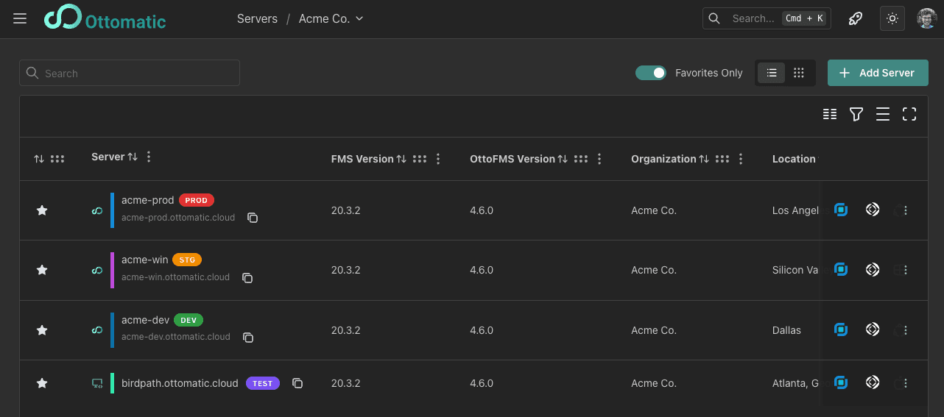The width and height of the screenshot is (944, 417).
Task: Copy acme-prod.ottomatic.cloud hostname
Action: (x=253, y=218)
